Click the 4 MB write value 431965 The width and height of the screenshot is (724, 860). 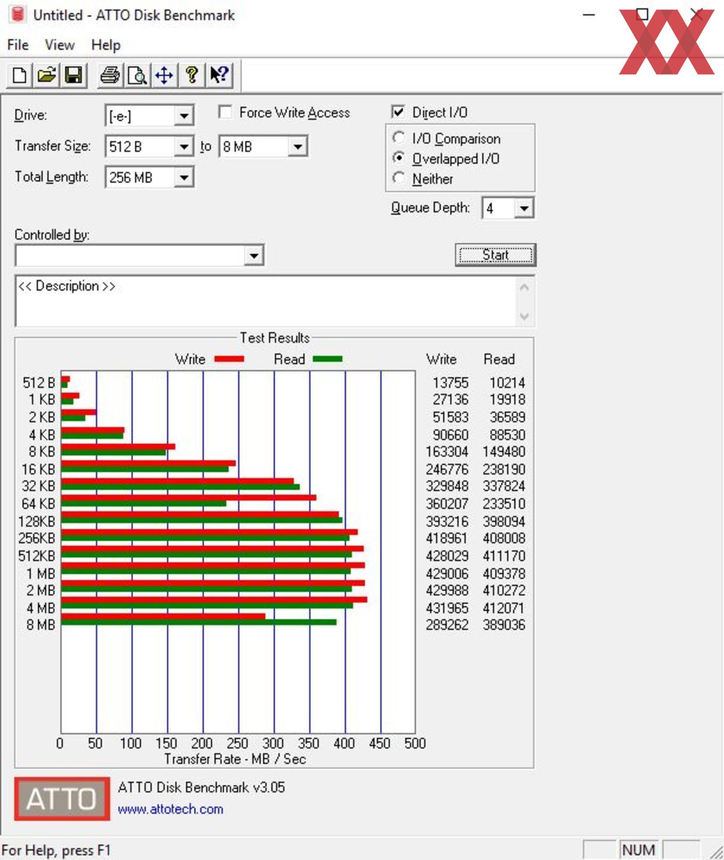(447, 608)
